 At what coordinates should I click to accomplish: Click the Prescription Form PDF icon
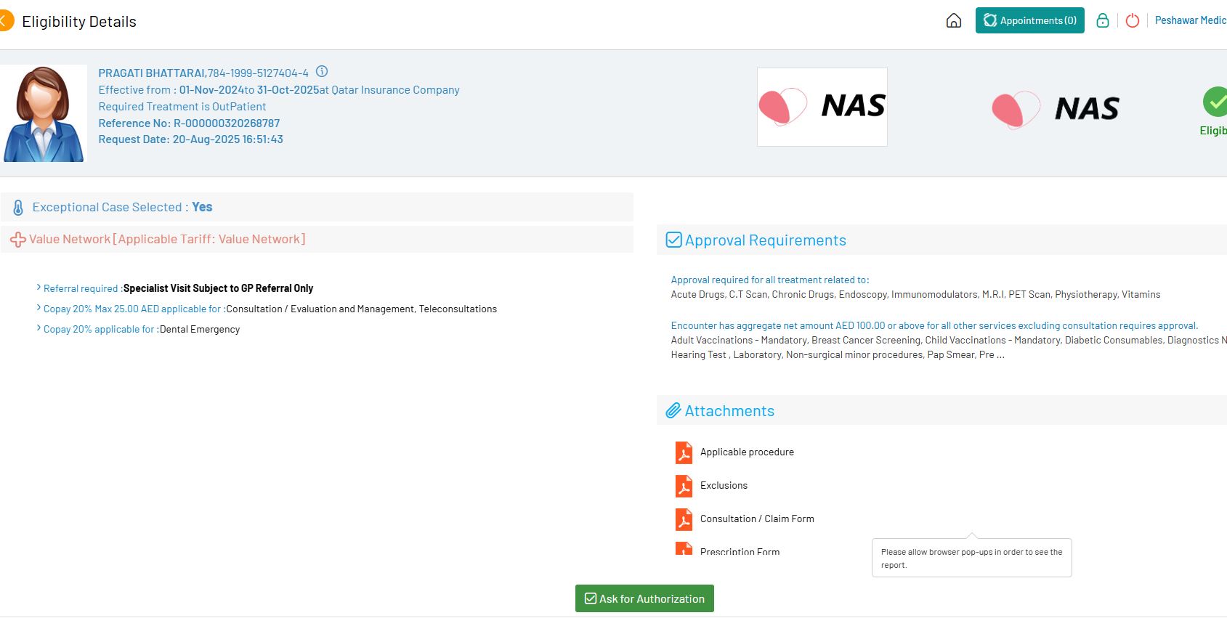[684, 550]
